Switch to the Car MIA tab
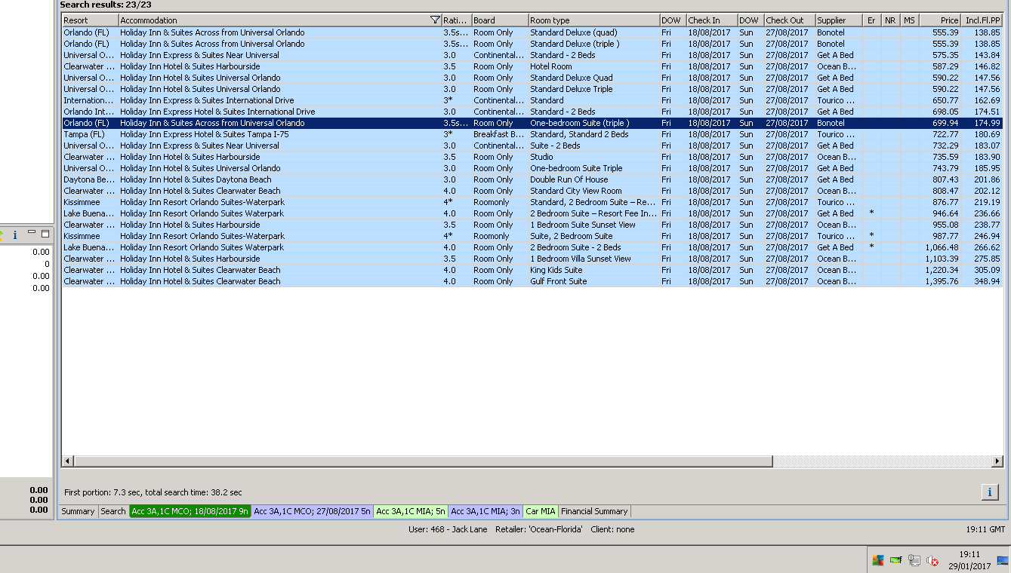 (541, 511)
